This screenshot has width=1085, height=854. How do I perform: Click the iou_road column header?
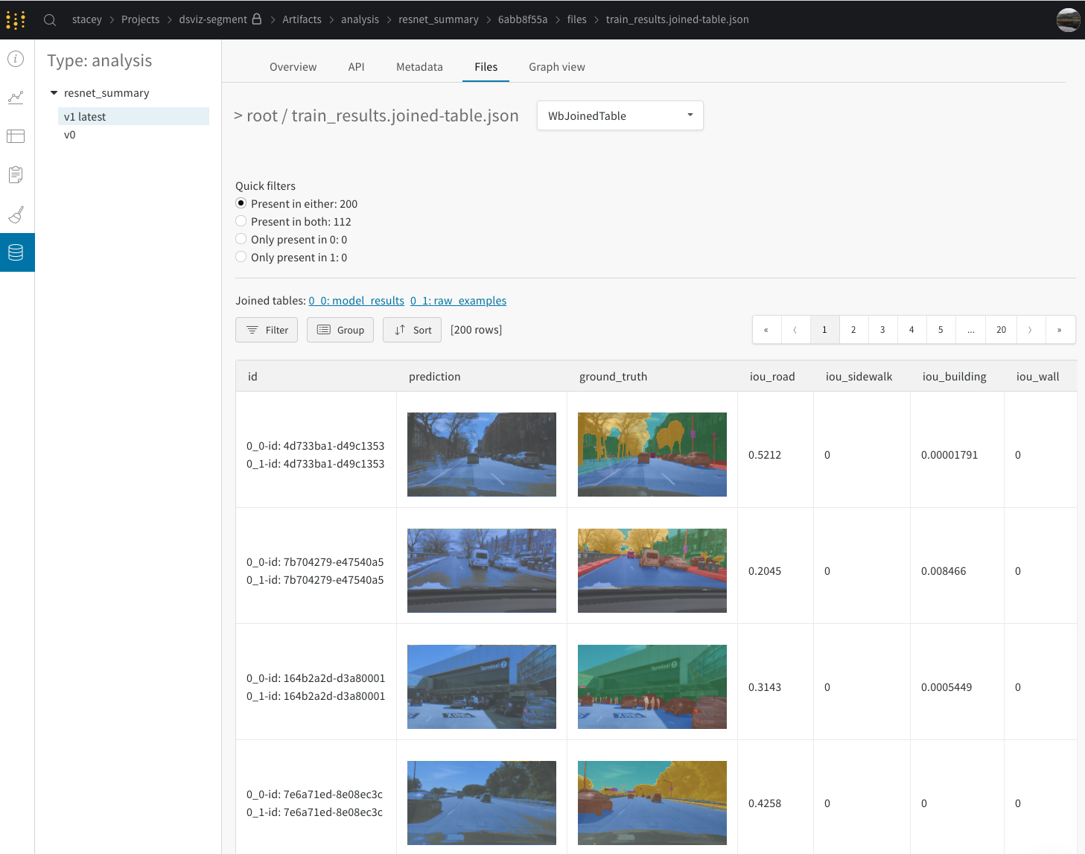pyautogui.click(x=772, y=377)
